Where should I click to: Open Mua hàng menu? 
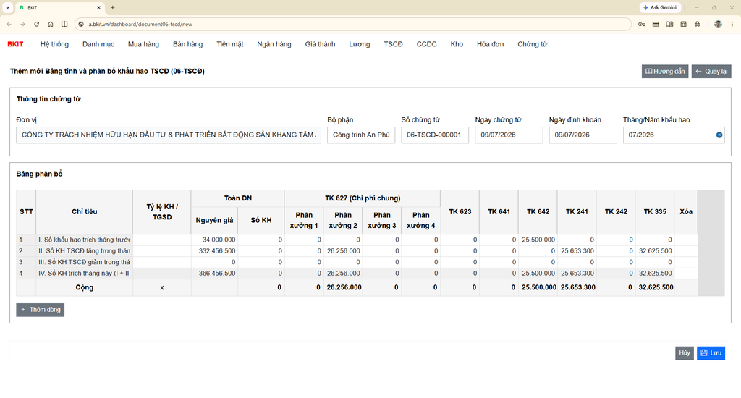click(x=144, y=44)
